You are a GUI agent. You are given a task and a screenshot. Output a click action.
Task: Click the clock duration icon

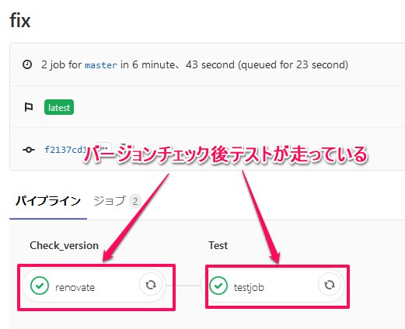click(27, 64)
